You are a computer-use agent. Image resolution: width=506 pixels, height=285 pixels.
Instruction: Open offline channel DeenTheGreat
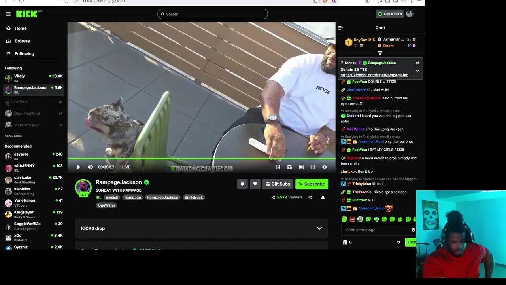click(34, 113)
